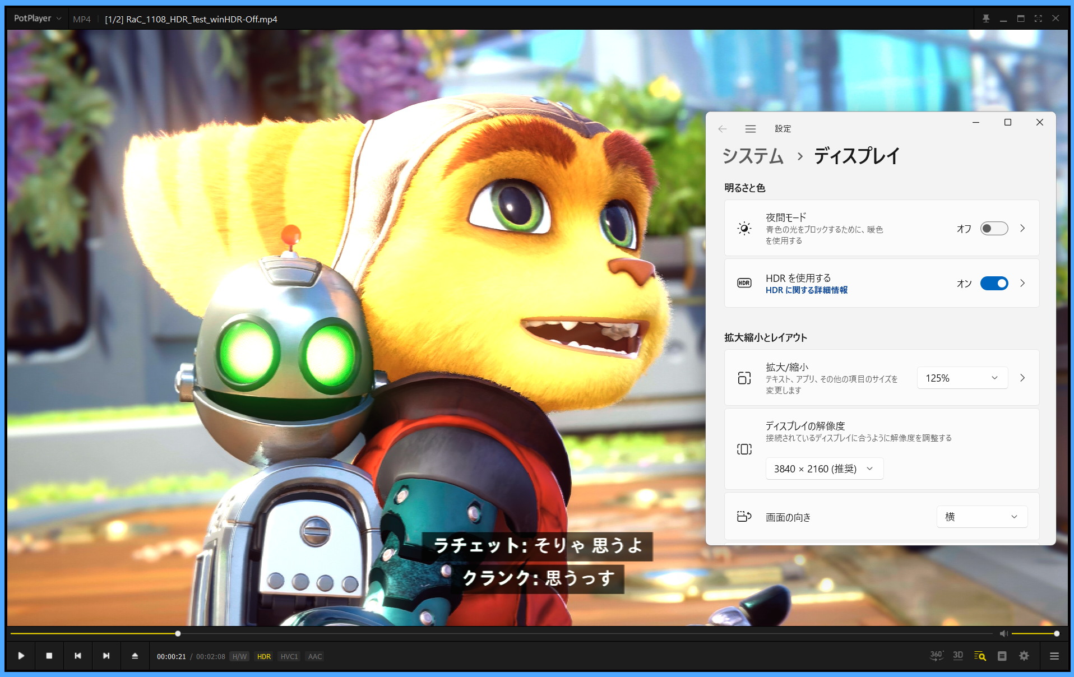Image resolution: width=1074 pixels, height=677 pixels.
Task: Open the 125% scale dropdown
Action: click(x=962, y=378)
